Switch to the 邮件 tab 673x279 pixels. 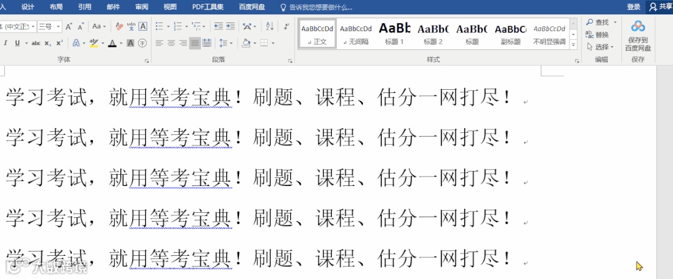coord(113,7)
